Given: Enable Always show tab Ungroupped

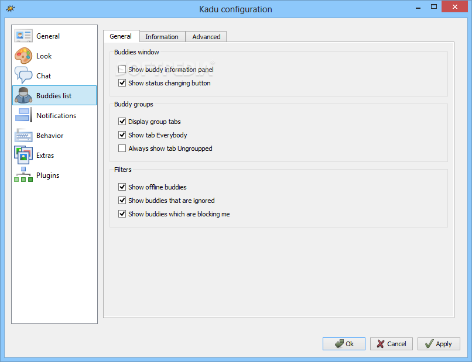Looking at the screenshot, I should [x=122, y=148].
